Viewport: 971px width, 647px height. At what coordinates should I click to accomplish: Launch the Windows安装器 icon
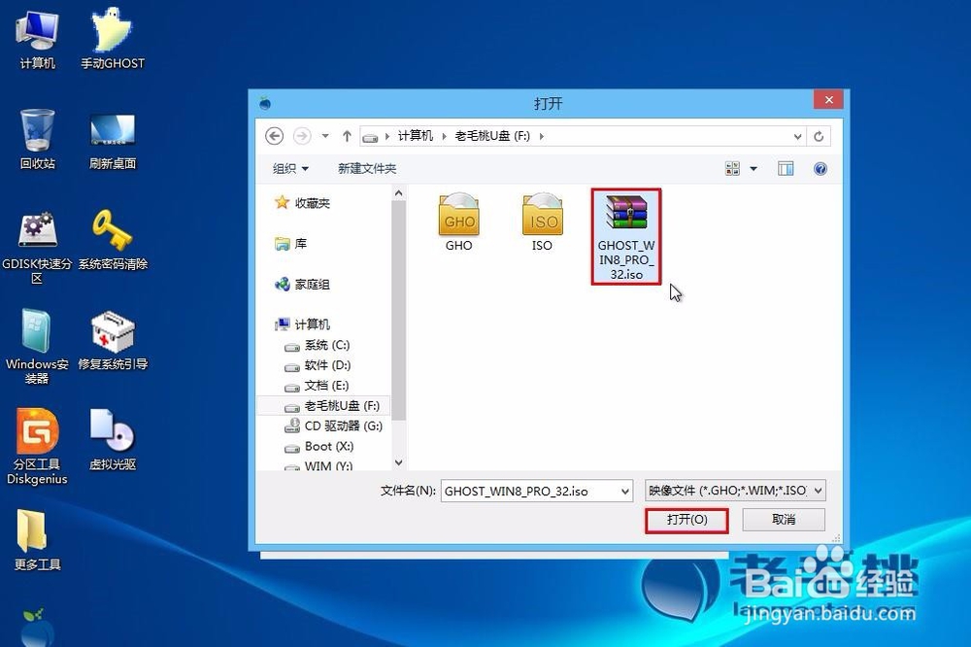coord(37,347)
